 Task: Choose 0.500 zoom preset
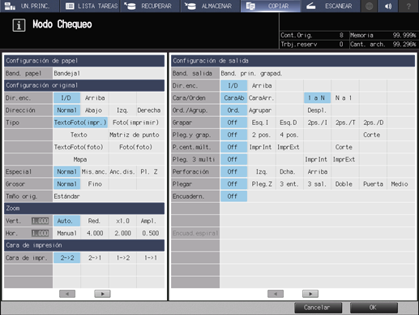[150, 233]
